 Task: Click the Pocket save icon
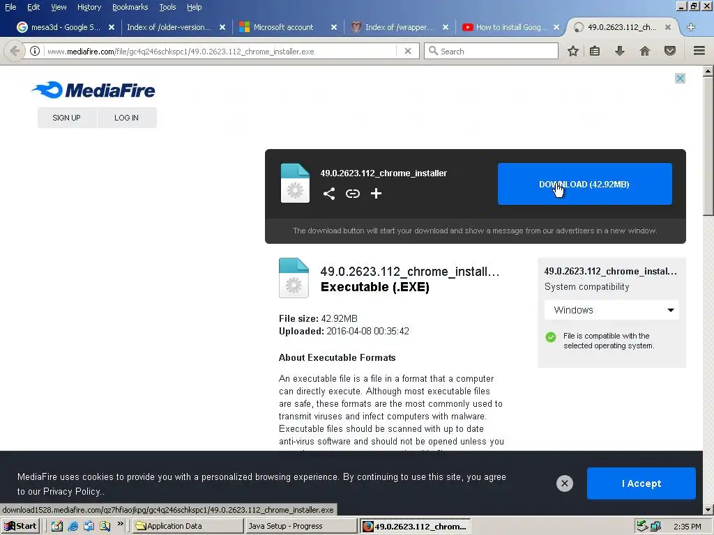670,51
